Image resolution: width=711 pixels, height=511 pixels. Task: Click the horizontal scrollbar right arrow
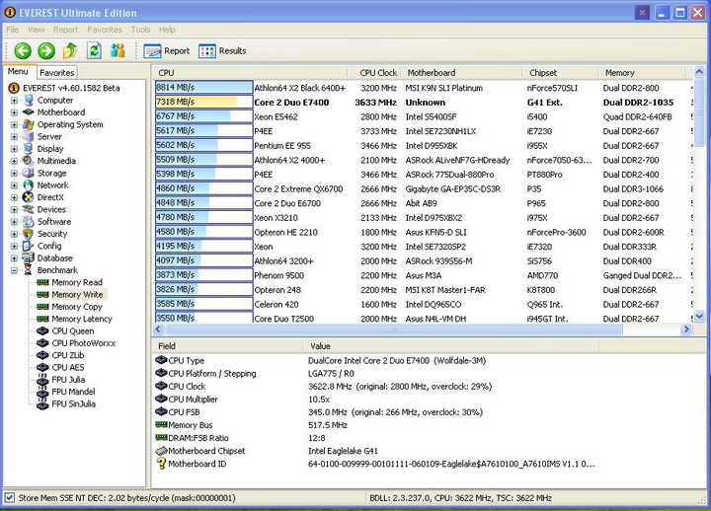(686, 329)
